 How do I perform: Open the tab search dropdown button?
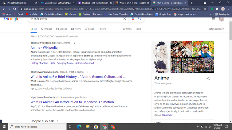pyautogui.click(x=205, y=3)
